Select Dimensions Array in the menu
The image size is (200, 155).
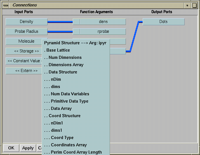coord(66,65)
